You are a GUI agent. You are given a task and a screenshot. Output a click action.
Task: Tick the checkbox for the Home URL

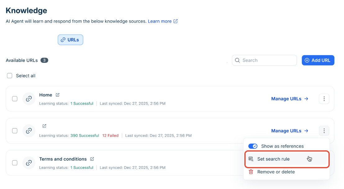click(x=15, y=99)
